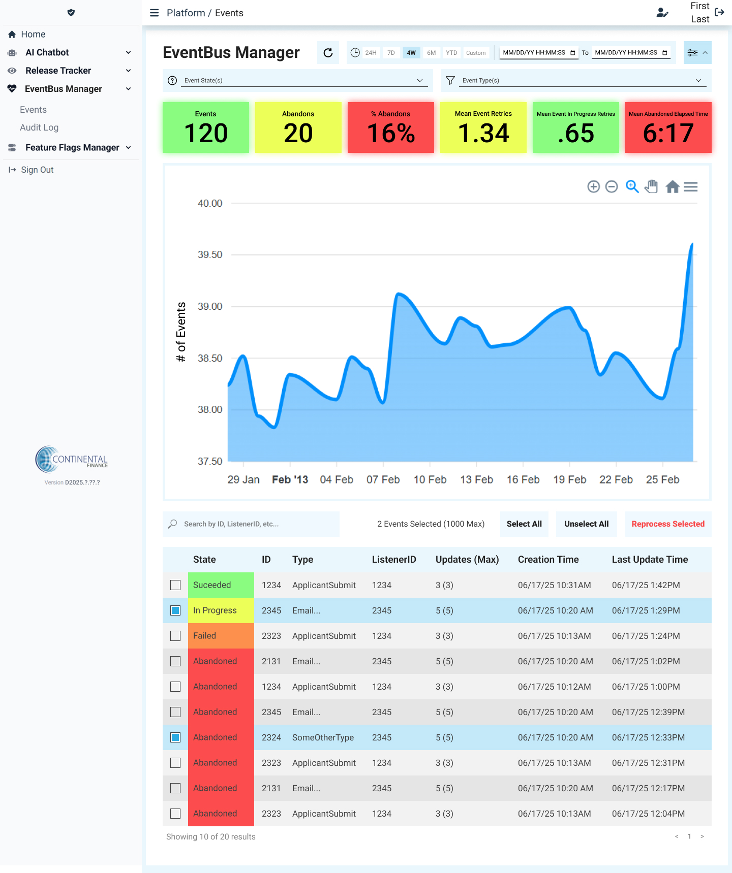The width and height of the screenshot is (732, 873).
Task: Select the magnifier selection zoom tool
Action: [632, 187]
